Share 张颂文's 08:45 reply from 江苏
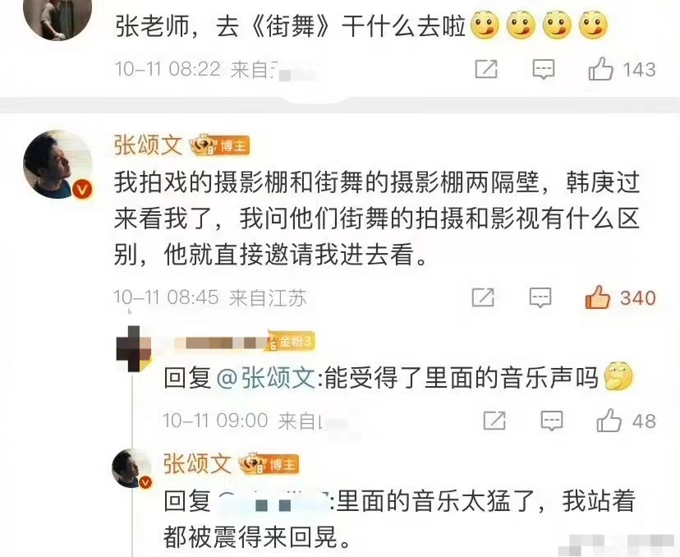Viewport: 680px width, 557px height. [x=483, y=297]
